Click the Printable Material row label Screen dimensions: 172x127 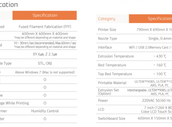tap(112, 83)
